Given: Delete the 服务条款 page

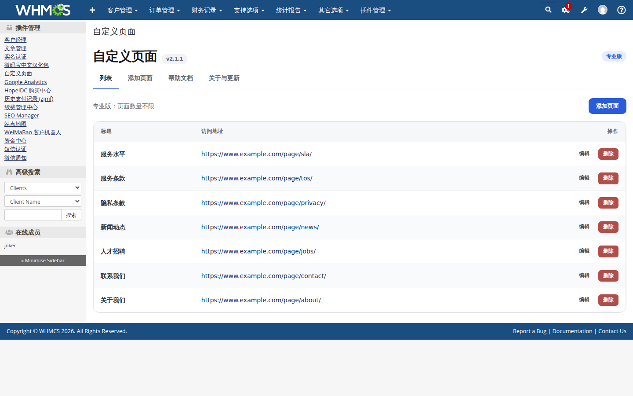Looking at the screenshot, I should click(x=608, y=178).
